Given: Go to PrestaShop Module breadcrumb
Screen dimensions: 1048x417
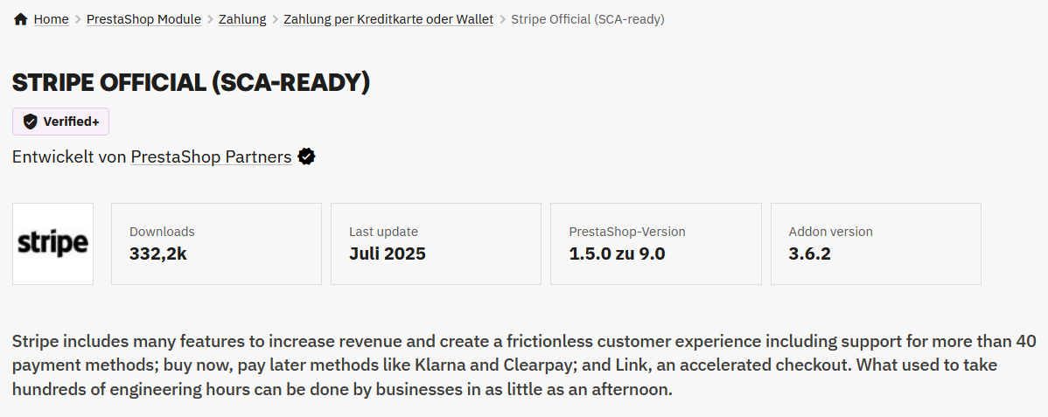Looking at the screenshot, I should click(x=143, y=19).
